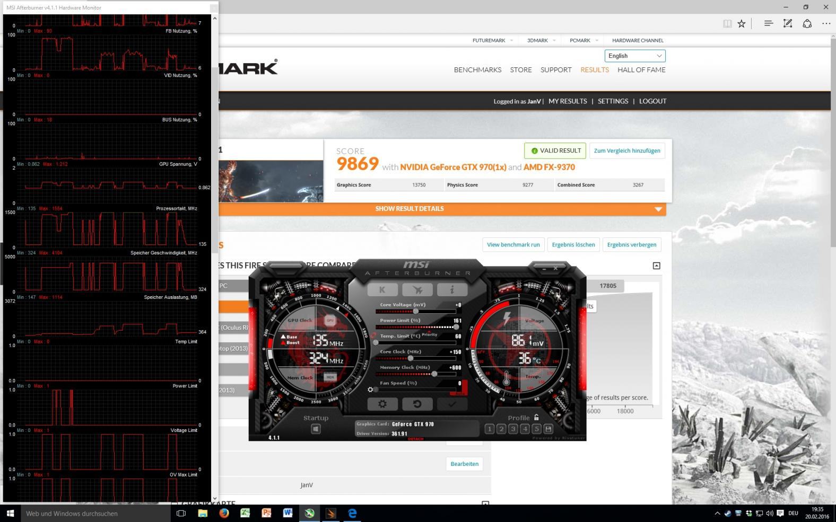The image size is (836, 522).
Task: Apply Afterburner settings with the checkmark button
Action: click(452, 404)
